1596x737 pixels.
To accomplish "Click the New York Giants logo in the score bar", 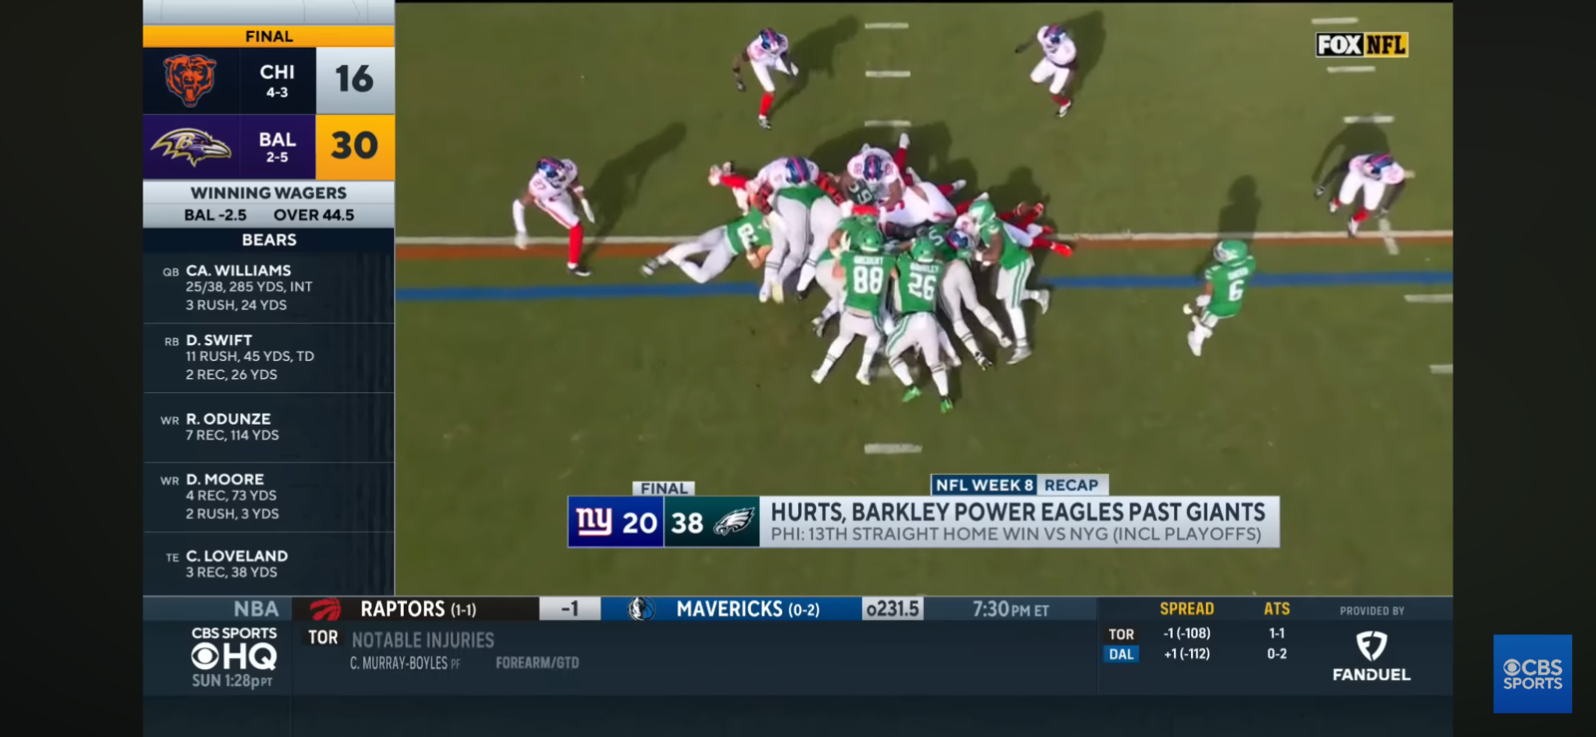I will (x=594, y=522).
